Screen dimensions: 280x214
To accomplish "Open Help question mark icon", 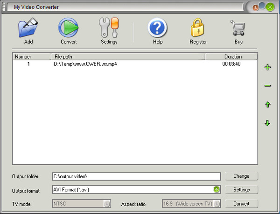I will click(158, 28).
